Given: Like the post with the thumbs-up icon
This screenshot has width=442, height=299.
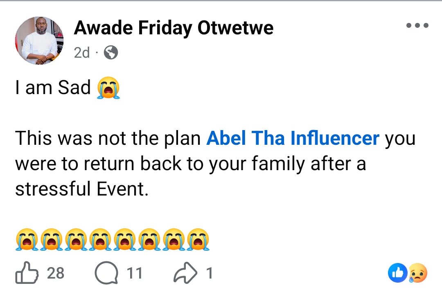Looking at the screenshot, I should (27, 273).
